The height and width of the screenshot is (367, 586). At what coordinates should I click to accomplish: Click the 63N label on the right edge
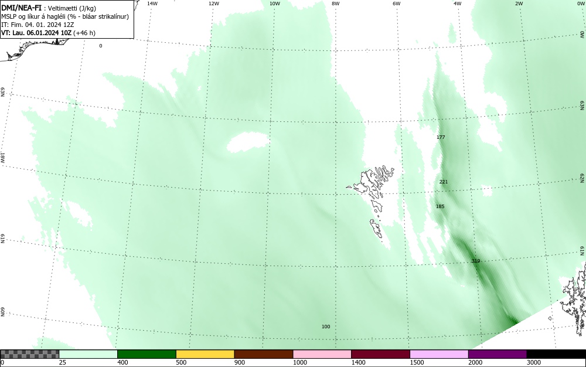pos(582,106)
